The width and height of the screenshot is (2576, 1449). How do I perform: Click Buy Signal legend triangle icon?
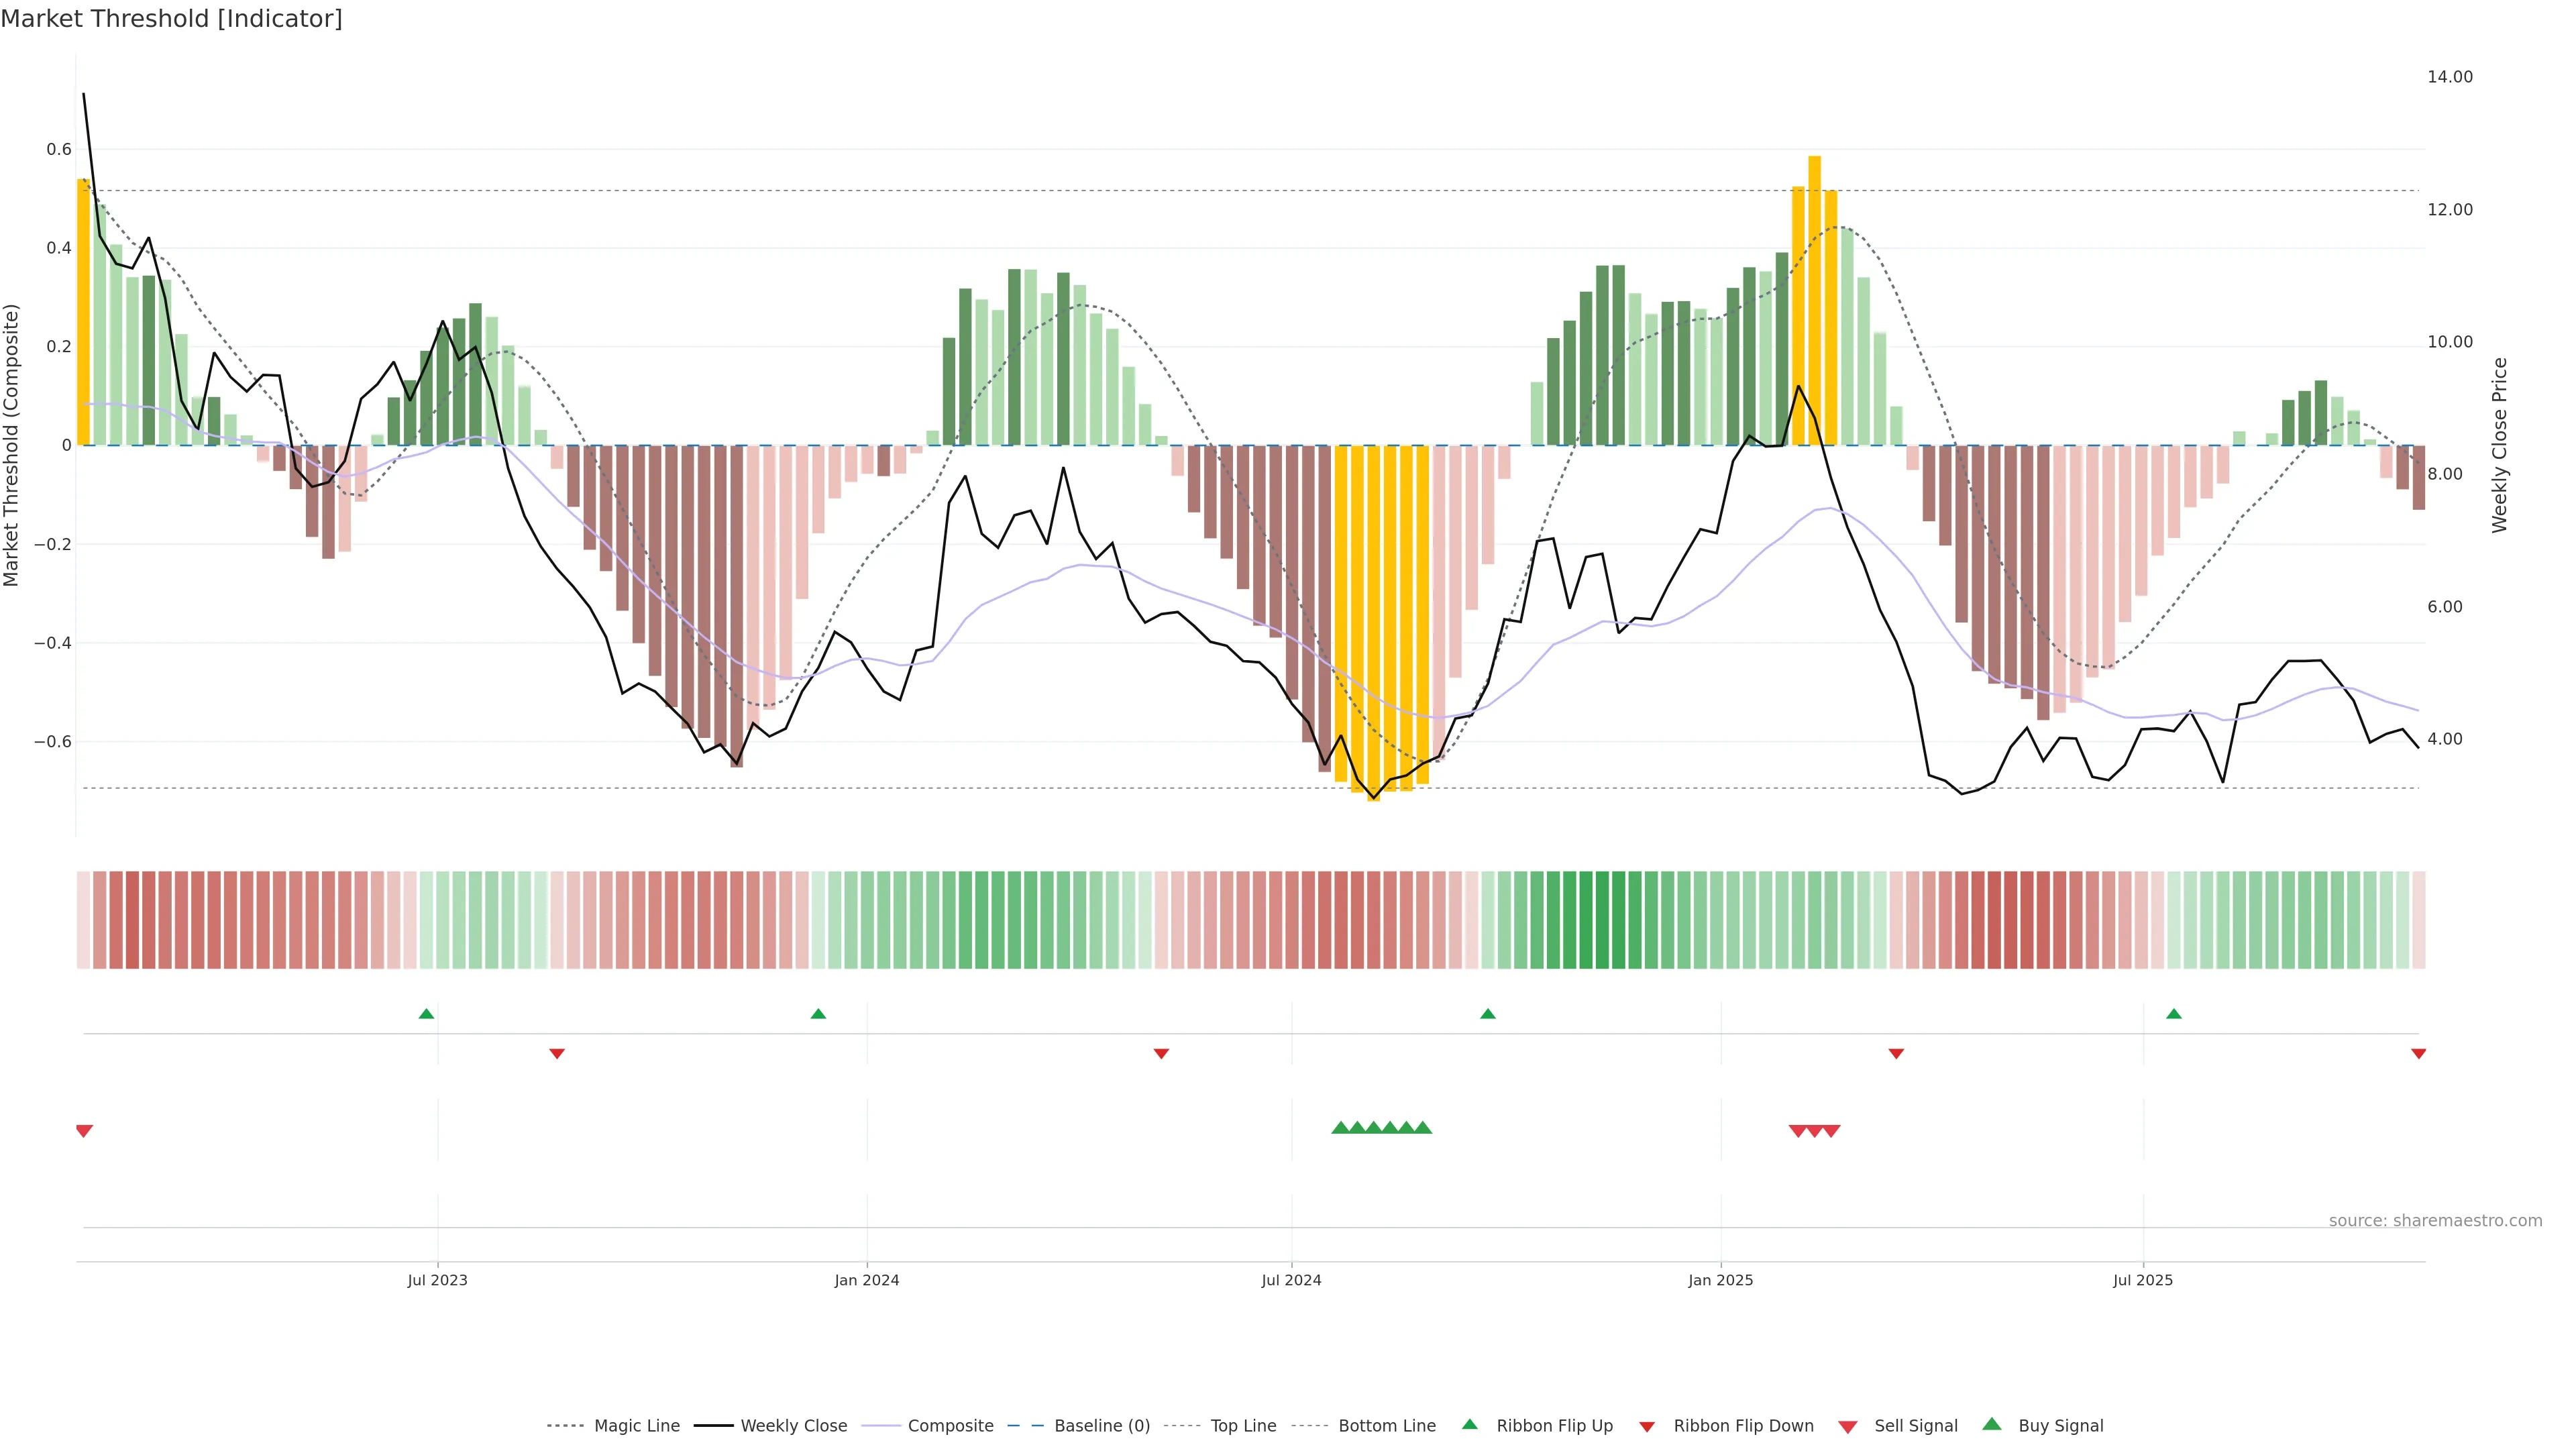(x=1991, y=1424)
